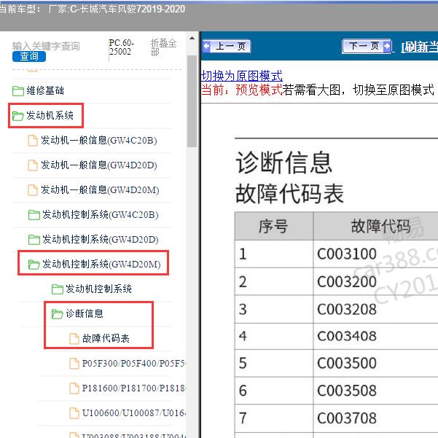Image resolution: width=438 pixels, height=438 pixels.
Task: Click fault code C003208 cell
Action: pyautogui.click(x=375, y=309)
